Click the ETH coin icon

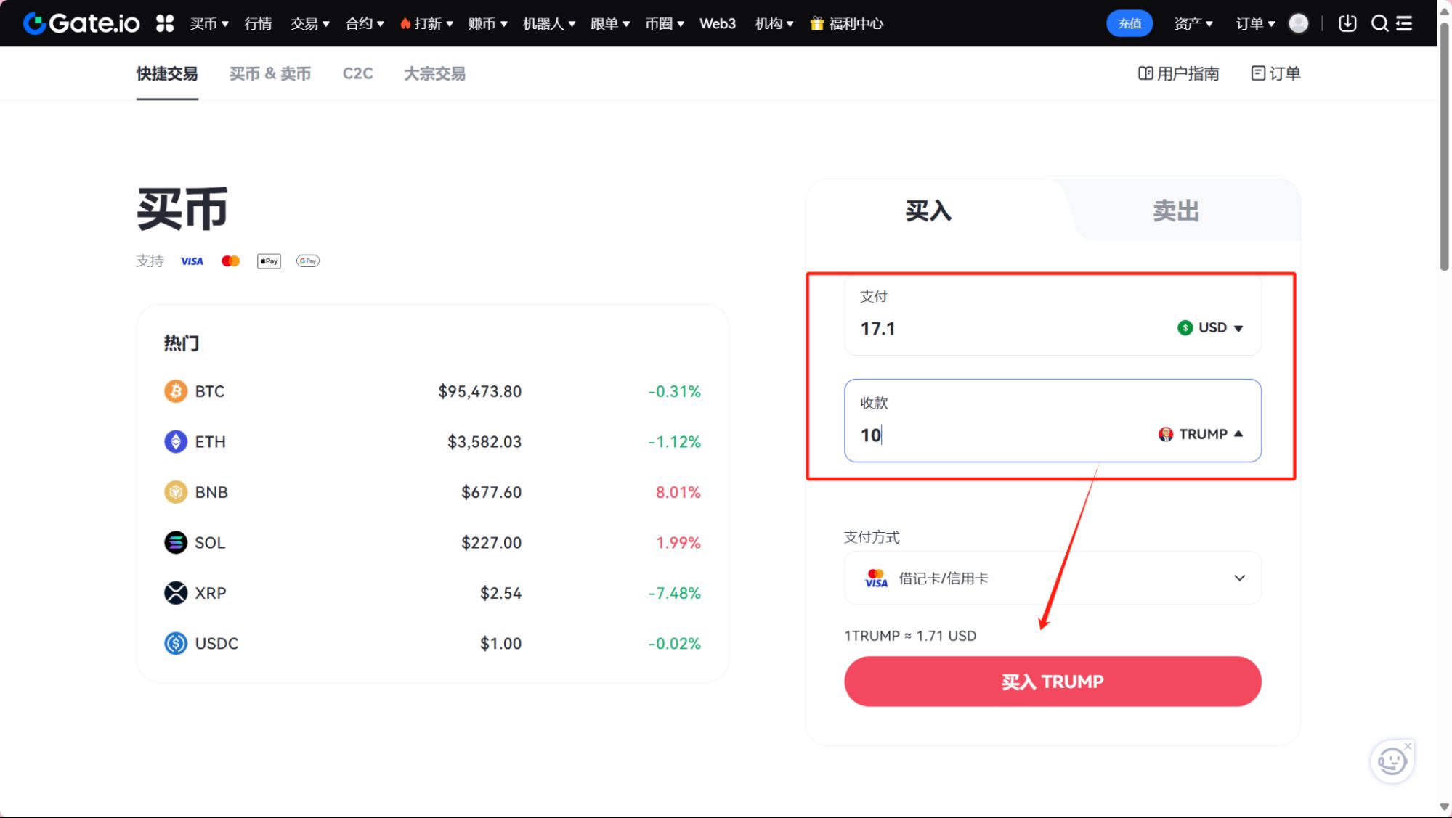tap(176, 441)
